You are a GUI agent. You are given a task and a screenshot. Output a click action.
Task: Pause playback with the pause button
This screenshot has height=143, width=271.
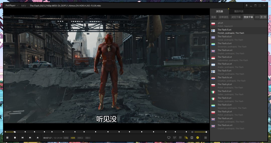[7, 138]
